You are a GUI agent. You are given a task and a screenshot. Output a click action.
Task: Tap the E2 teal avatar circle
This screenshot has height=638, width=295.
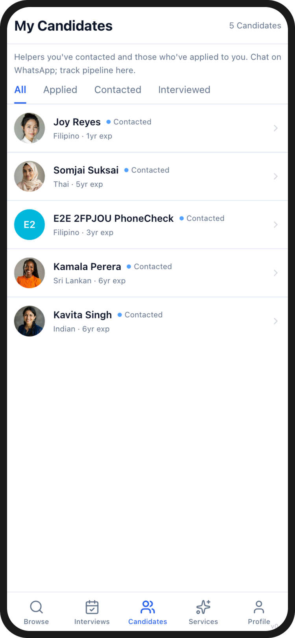[29, 224]
